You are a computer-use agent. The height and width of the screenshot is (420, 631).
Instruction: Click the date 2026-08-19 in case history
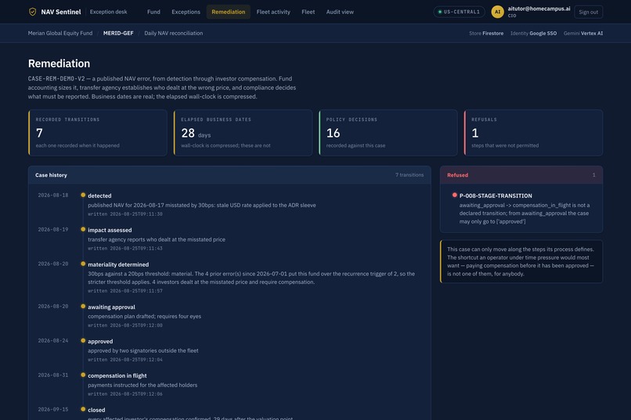tap(53, 229)
